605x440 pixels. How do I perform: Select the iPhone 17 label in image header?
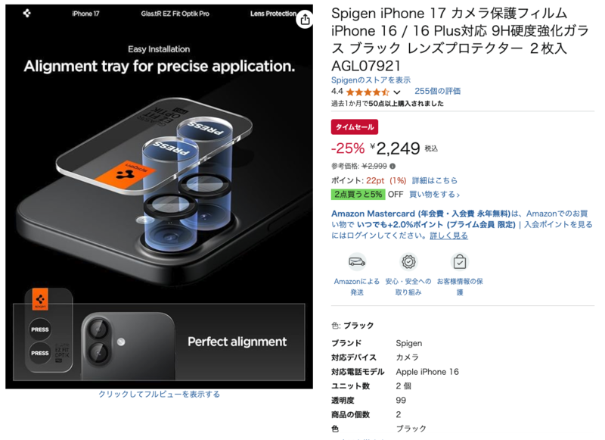pyautogui.click(x=85, y=14)
